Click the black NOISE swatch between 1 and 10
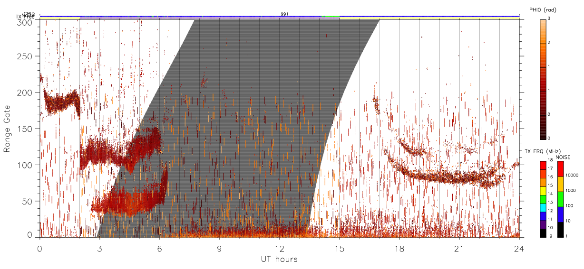The height and width of the screenshot is (269, 584). 560,230
